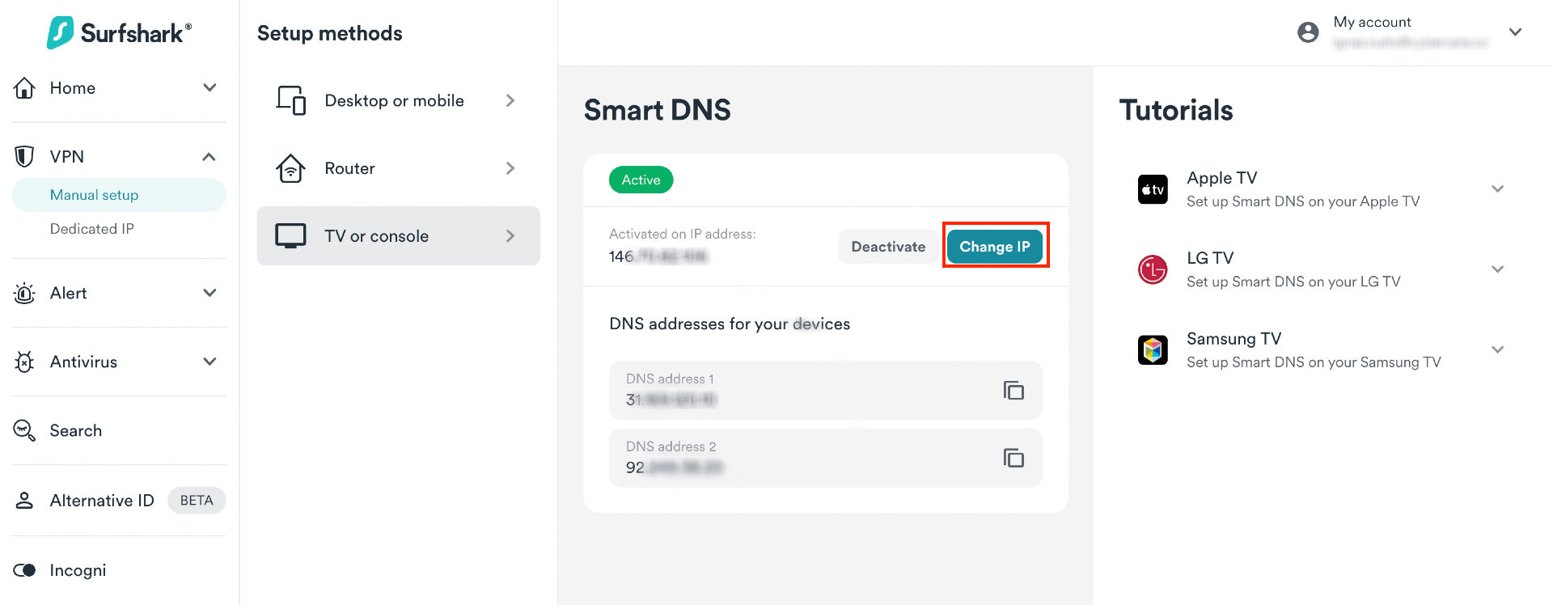The height and width of the screenshot is (605, 1553).
Task: Click the Surfshark logo
Action: coord(119,33)
